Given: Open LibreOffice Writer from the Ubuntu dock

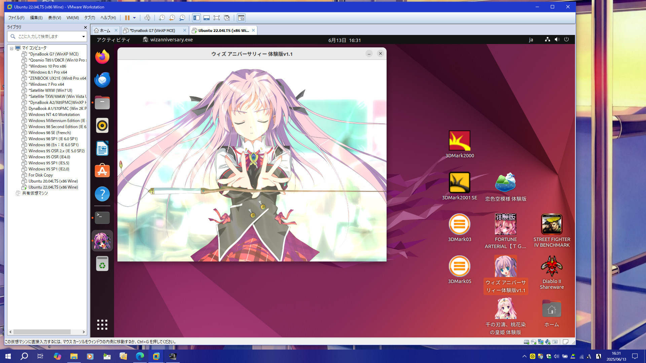Looking at the screenshot, I should pyautogui.click(x=102, y=148).
